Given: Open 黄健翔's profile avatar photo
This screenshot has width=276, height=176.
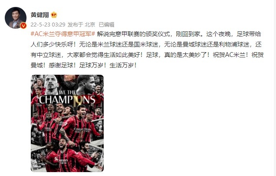Looking at the screenshot, I should [x=16, y=18].
